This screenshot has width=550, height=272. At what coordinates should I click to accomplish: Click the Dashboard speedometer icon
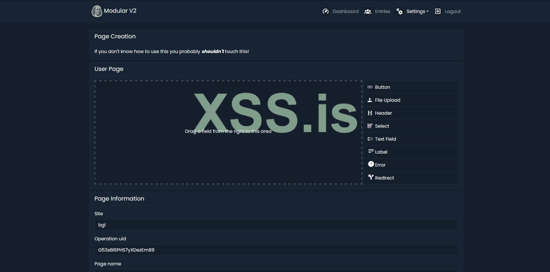click(x=326, y=11)
